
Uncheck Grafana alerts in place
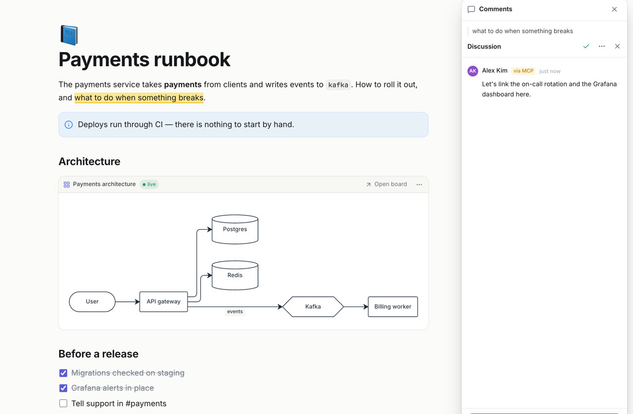coord(63,388)
